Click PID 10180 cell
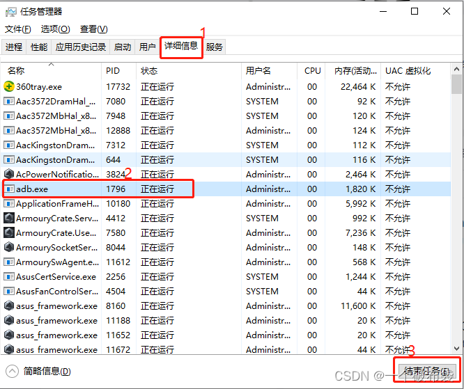This screenshot has width=464, height=389. tap(118, 204)
